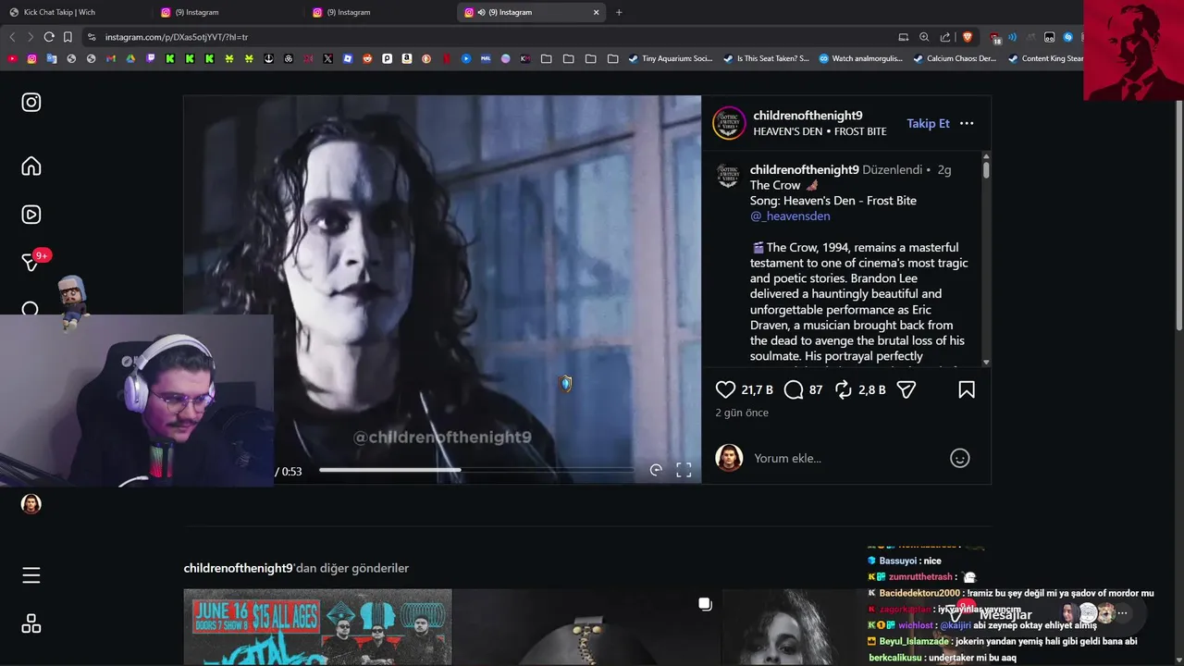Open the Watch analmorgulis bookmark

pyautogui.click(x=860, y=58)
